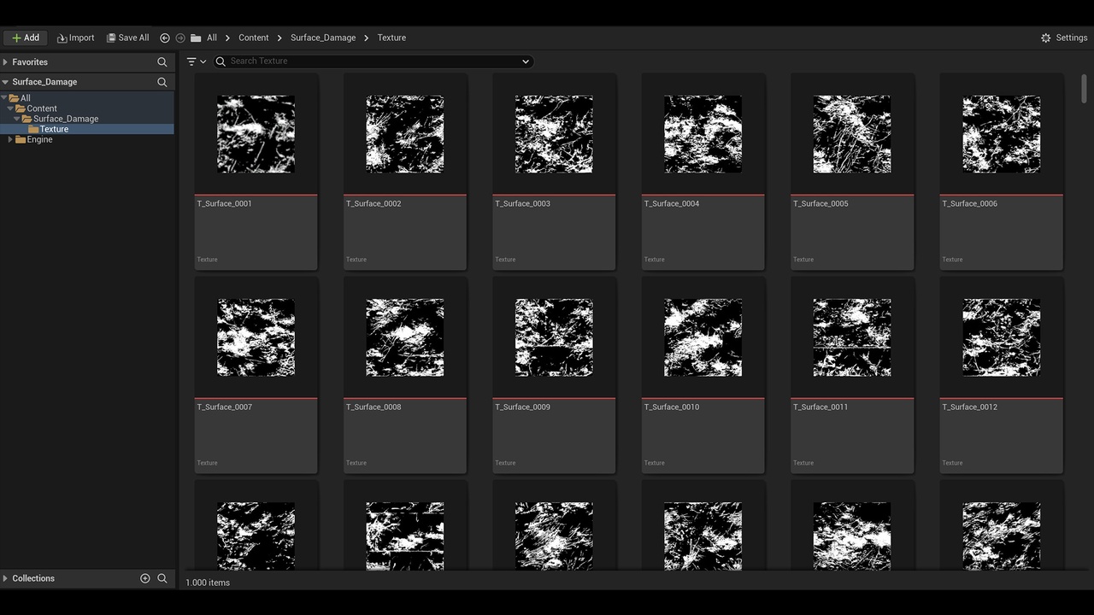Click Texture in the breadcrumb path

[x=391, y=38]
